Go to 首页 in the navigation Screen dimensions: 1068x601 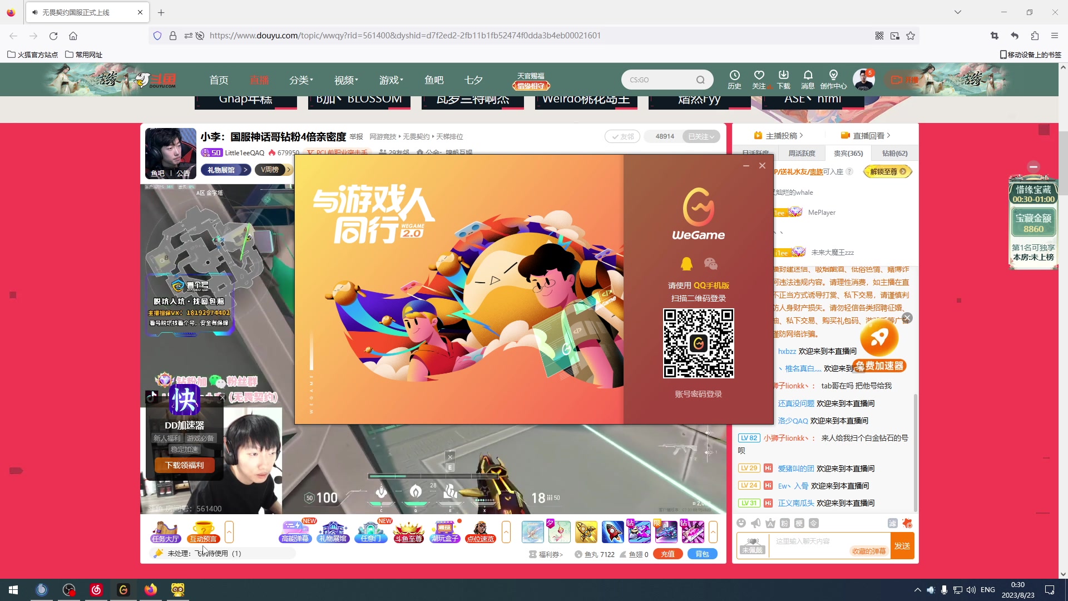pyautogui.click(x=219, y=80)
